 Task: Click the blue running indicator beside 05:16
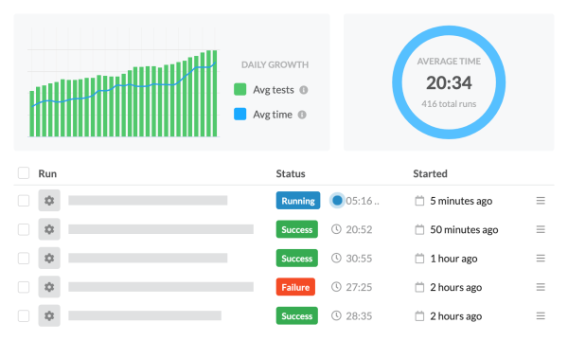coord(337,201)
